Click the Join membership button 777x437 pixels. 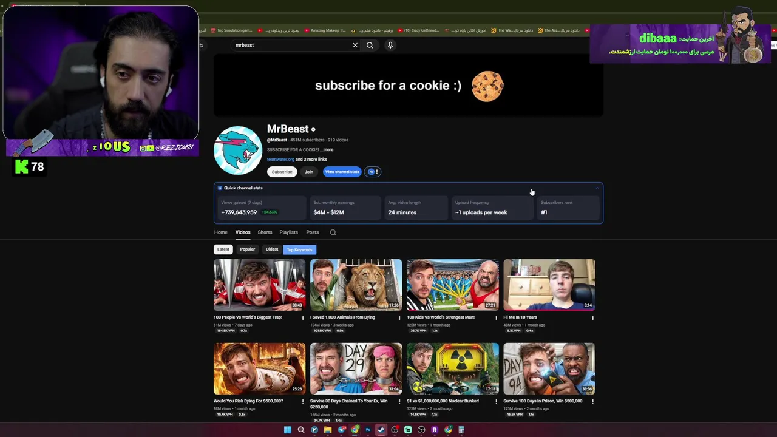308,172
